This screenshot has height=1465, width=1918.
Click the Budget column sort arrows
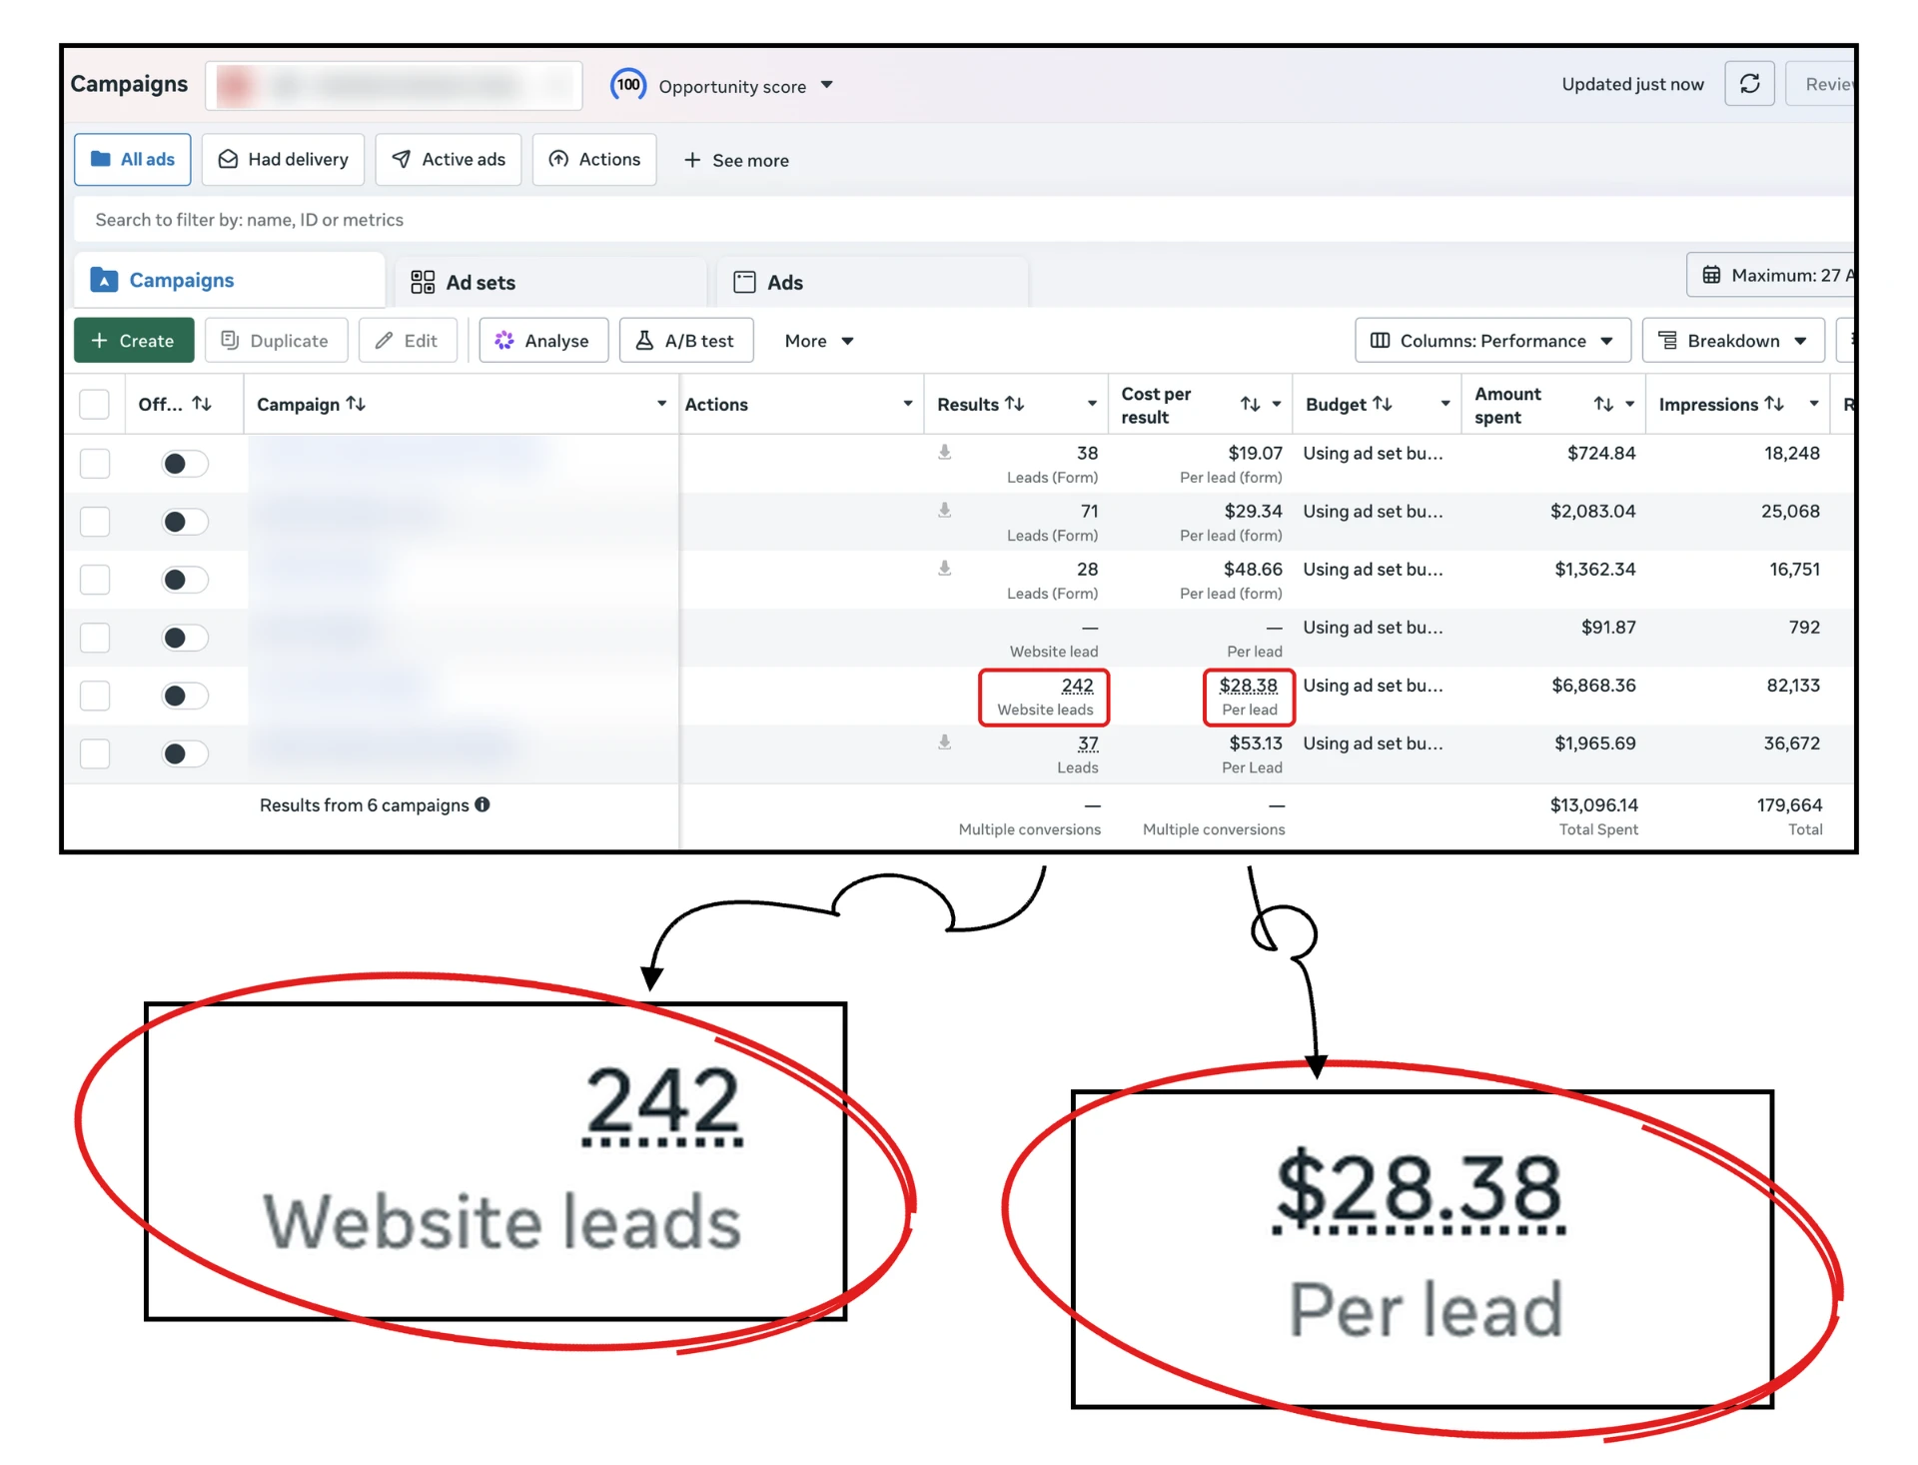click(1383, 404)
